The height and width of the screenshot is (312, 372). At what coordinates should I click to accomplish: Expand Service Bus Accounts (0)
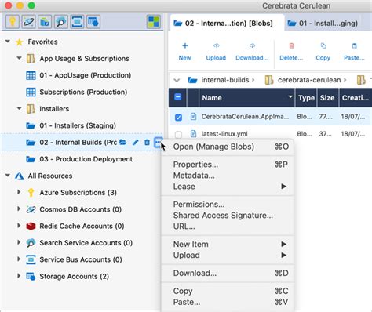point(19,259)
